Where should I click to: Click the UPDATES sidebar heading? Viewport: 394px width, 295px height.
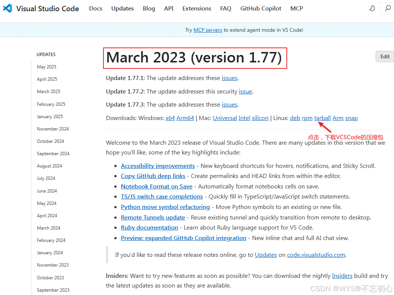coord(46,54)
